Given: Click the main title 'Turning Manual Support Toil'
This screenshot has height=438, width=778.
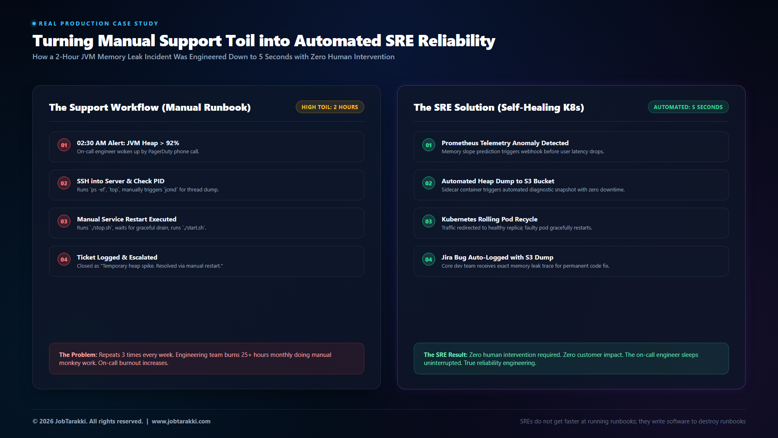Looking at the screenshot, I should pos(264,41).
